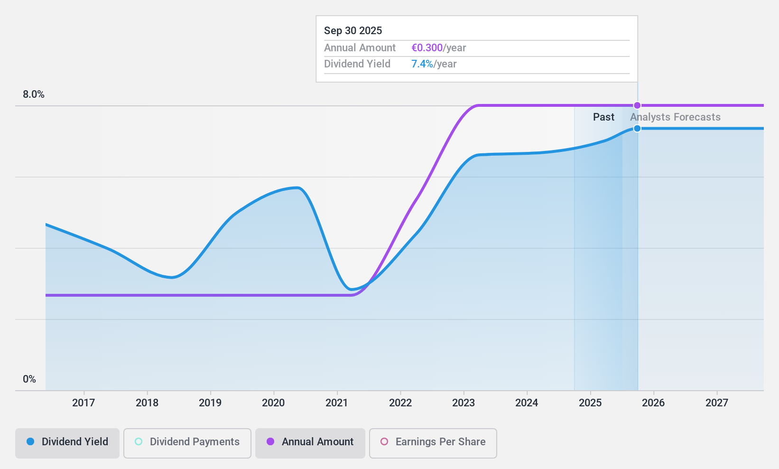
Task: Click the Analysts Forecasts label
Action: pos(675,117)
